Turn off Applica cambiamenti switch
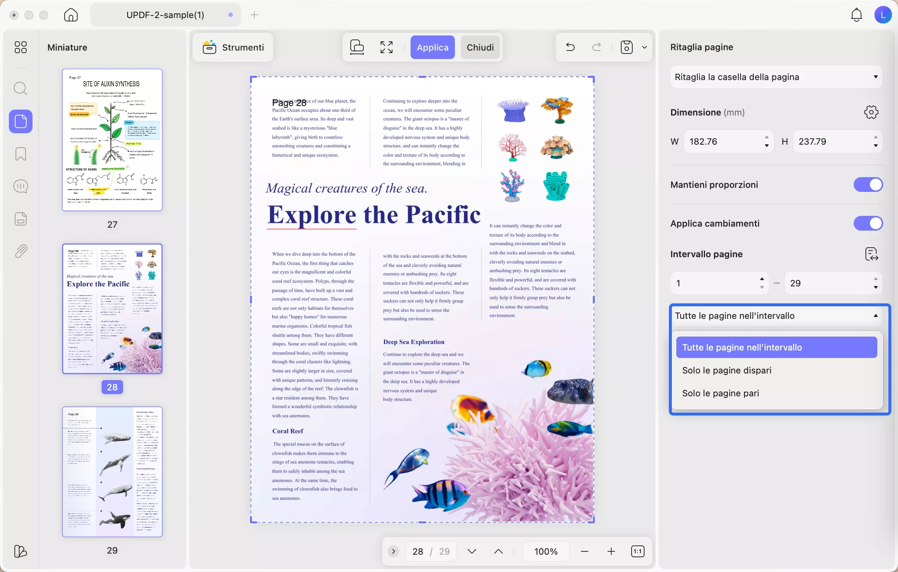Image resolution: width=898 pixels, height=572 pixels. (x=868, y=223)
